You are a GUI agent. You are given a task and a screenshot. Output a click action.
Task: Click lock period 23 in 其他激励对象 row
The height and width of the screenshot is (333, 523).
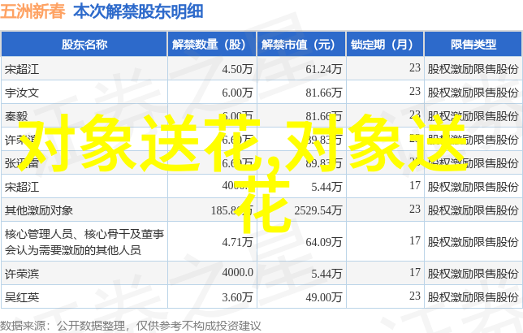415,209
